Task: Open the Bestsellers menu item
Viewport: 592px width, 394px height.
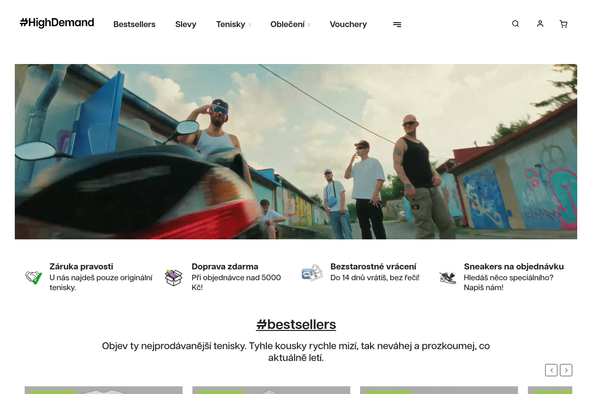Action: (x=134, y=25)
